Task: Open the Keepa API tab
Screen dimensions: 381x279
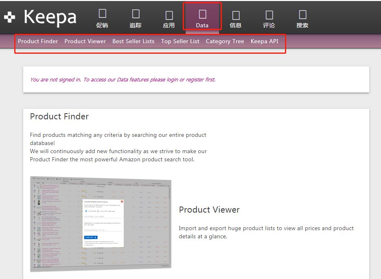Action: pos(265,41)
